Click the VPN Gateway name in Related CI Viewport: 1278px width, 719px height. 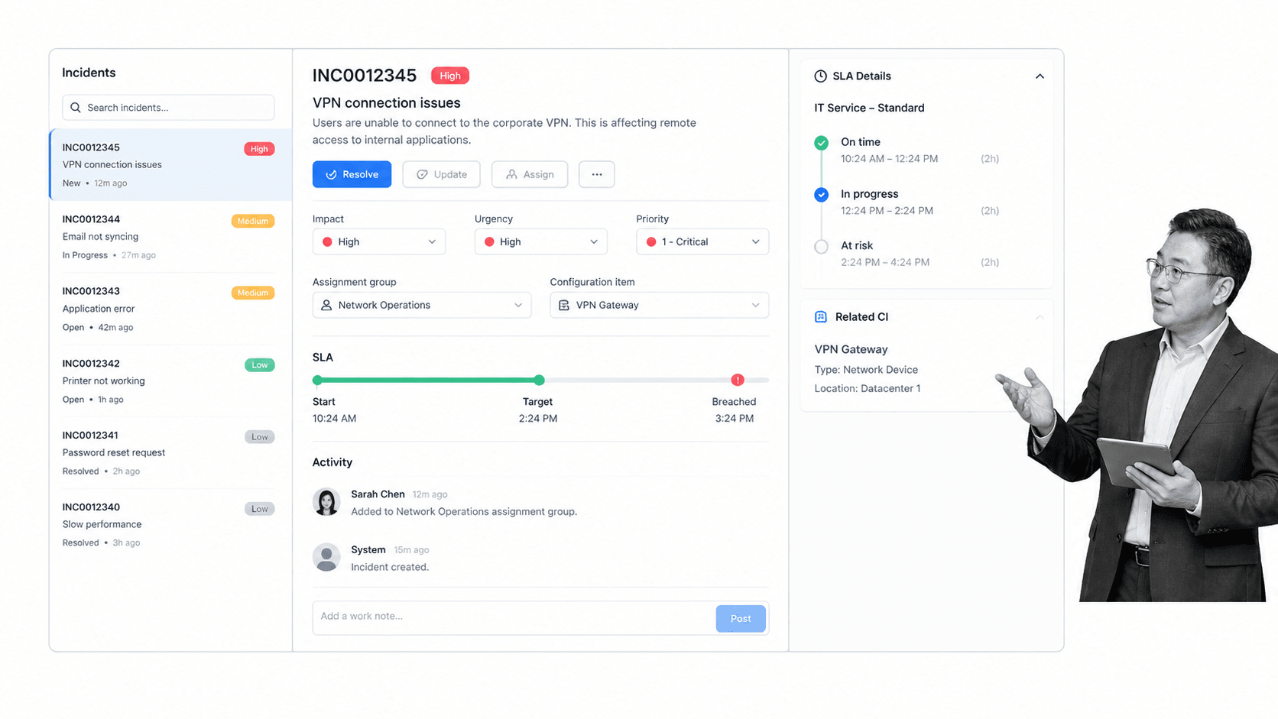click(x=851, y=349)
